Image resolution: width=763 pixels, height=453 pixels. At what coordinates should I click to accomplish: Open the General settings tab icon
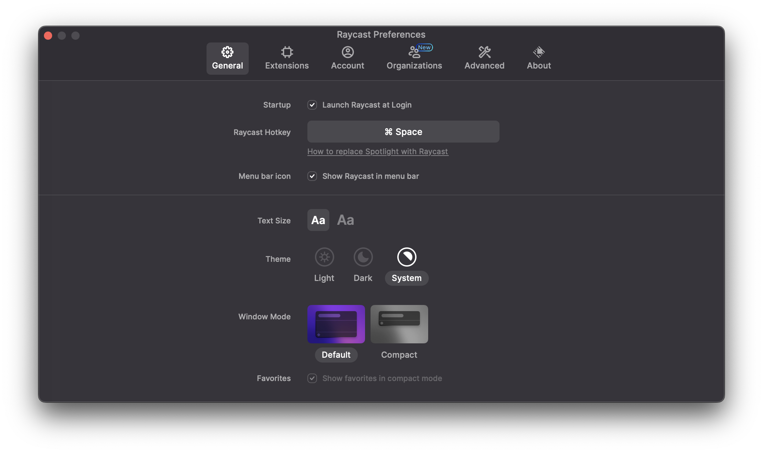[x=227, y=52]
